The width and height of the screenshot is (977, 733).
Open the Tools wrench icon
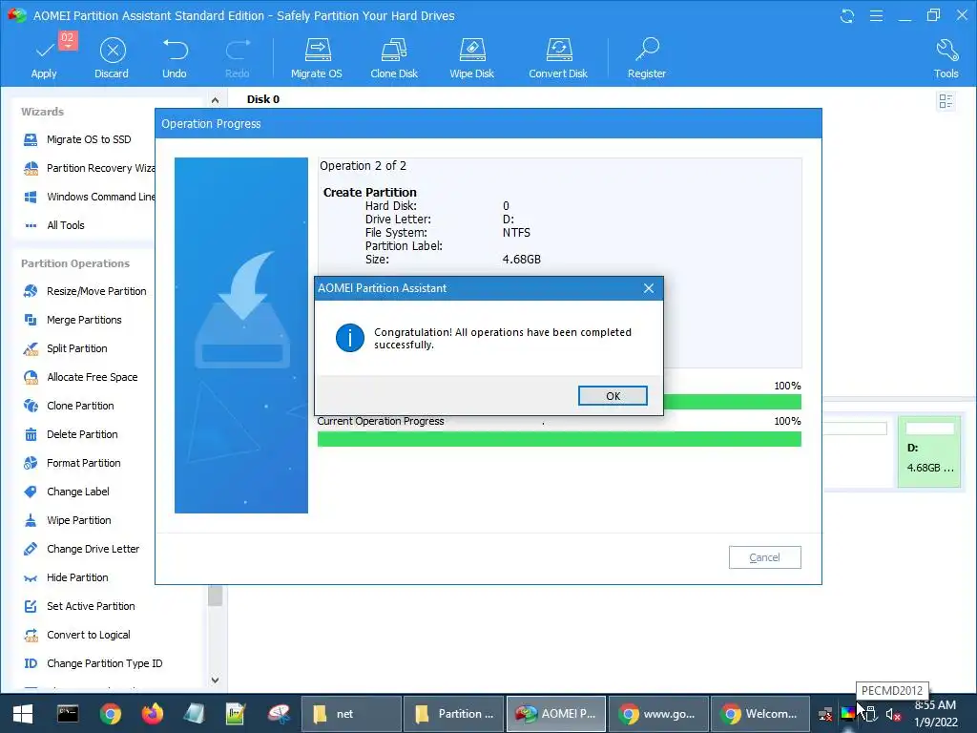click(946, 50)
